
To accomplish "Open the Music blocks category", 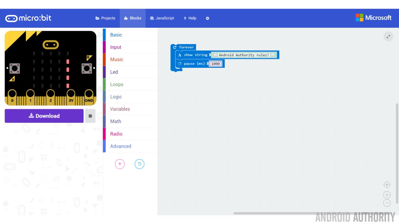I will 130,59.
